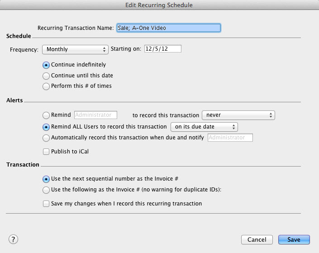Choose Use the following as Invoice #

click(46, 190)
